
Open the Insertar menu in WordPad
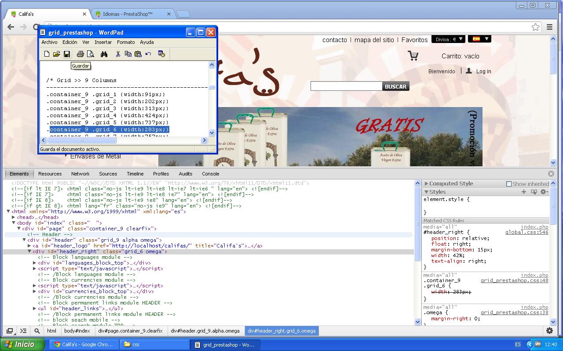[103, 42]
